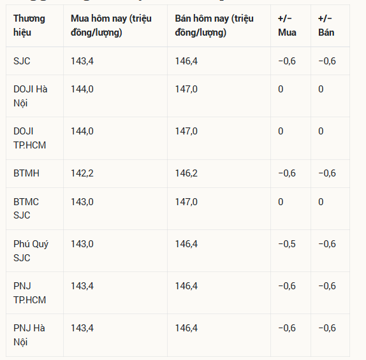Screen dimensions: 366x360
Task: Select BTMH buy price 142,2
Action: (82, 173)
